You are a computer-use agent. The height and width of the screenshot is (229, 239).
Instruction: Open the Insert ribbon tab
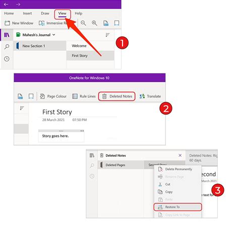tap(27, 14)
